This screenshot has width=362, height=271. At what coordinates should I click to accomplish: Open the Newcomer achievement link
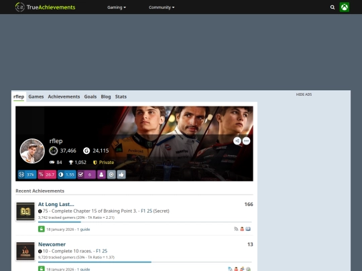52,244
